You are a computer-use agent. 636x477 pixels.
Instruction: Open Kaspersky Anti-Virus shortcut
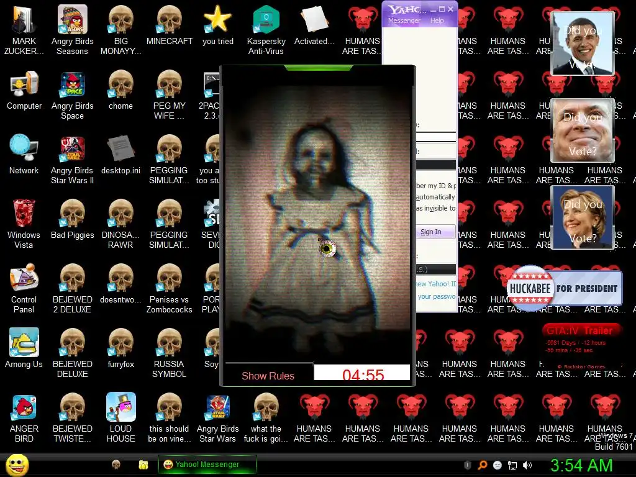(266, 30)
